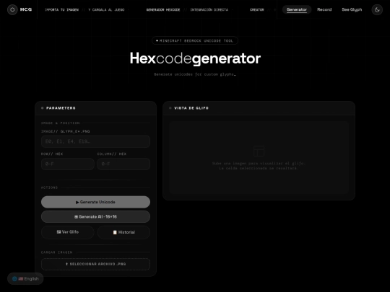This screenshot has width=390, height=292.
Task: Click the 'Importa tu imagen' ticker text
Action: pyautogui.click(x=61, y=9)
